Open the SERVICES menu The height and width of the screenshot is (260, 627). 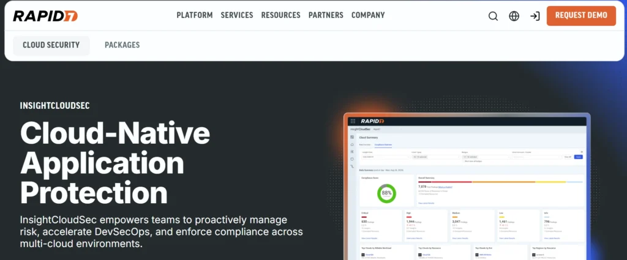(237, 15)
